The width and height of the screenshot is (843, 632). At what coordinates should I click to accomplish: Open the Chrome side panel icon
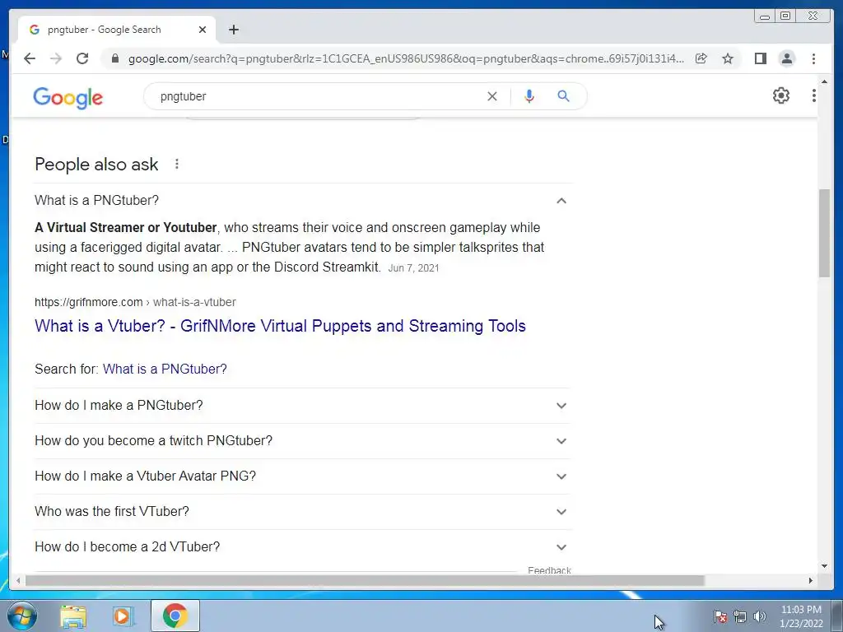click(x=760, y=58)
